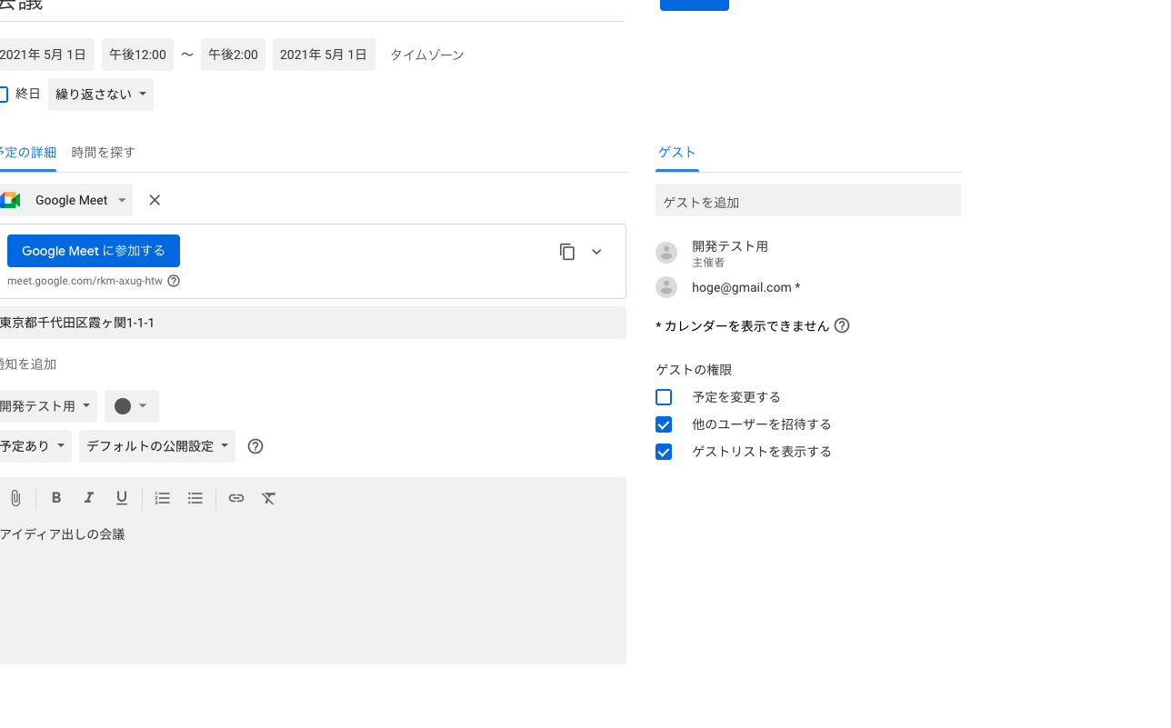Toggle underline formatting in description
1171x728 pixels.
click(122, 498)
